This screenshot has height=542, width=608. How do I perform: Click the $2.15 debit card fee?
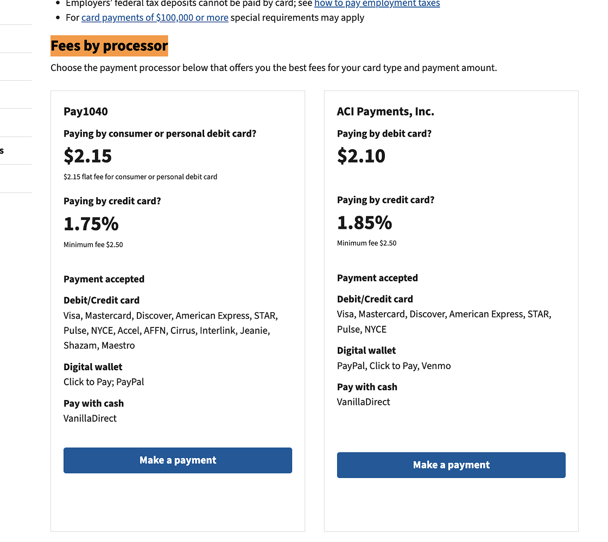(x=88, y=156)
